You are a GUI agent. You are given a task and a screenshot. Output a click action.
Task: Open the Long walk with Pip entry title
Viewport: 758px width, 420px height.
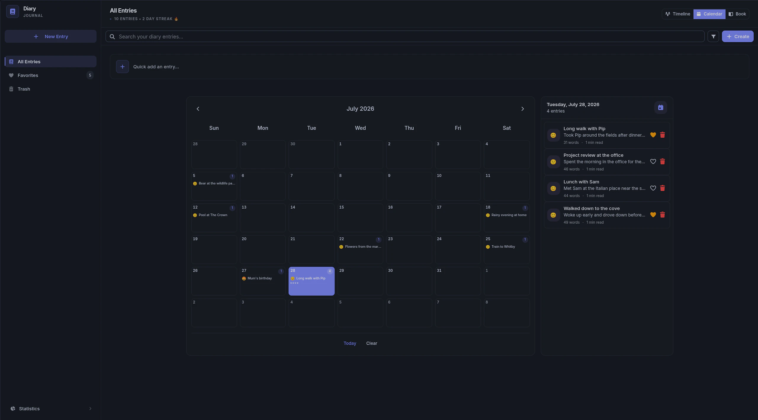[584, 129]
